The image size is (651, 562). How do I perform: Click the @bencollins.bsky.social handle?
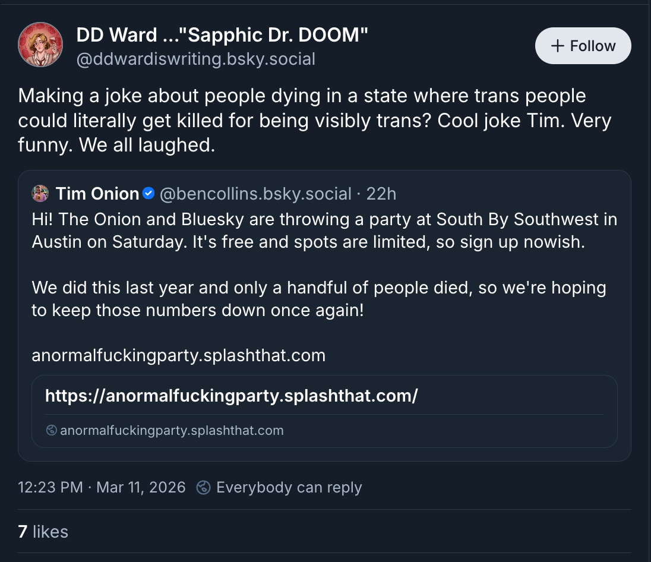pyautogui.click(x=255, y=194)
